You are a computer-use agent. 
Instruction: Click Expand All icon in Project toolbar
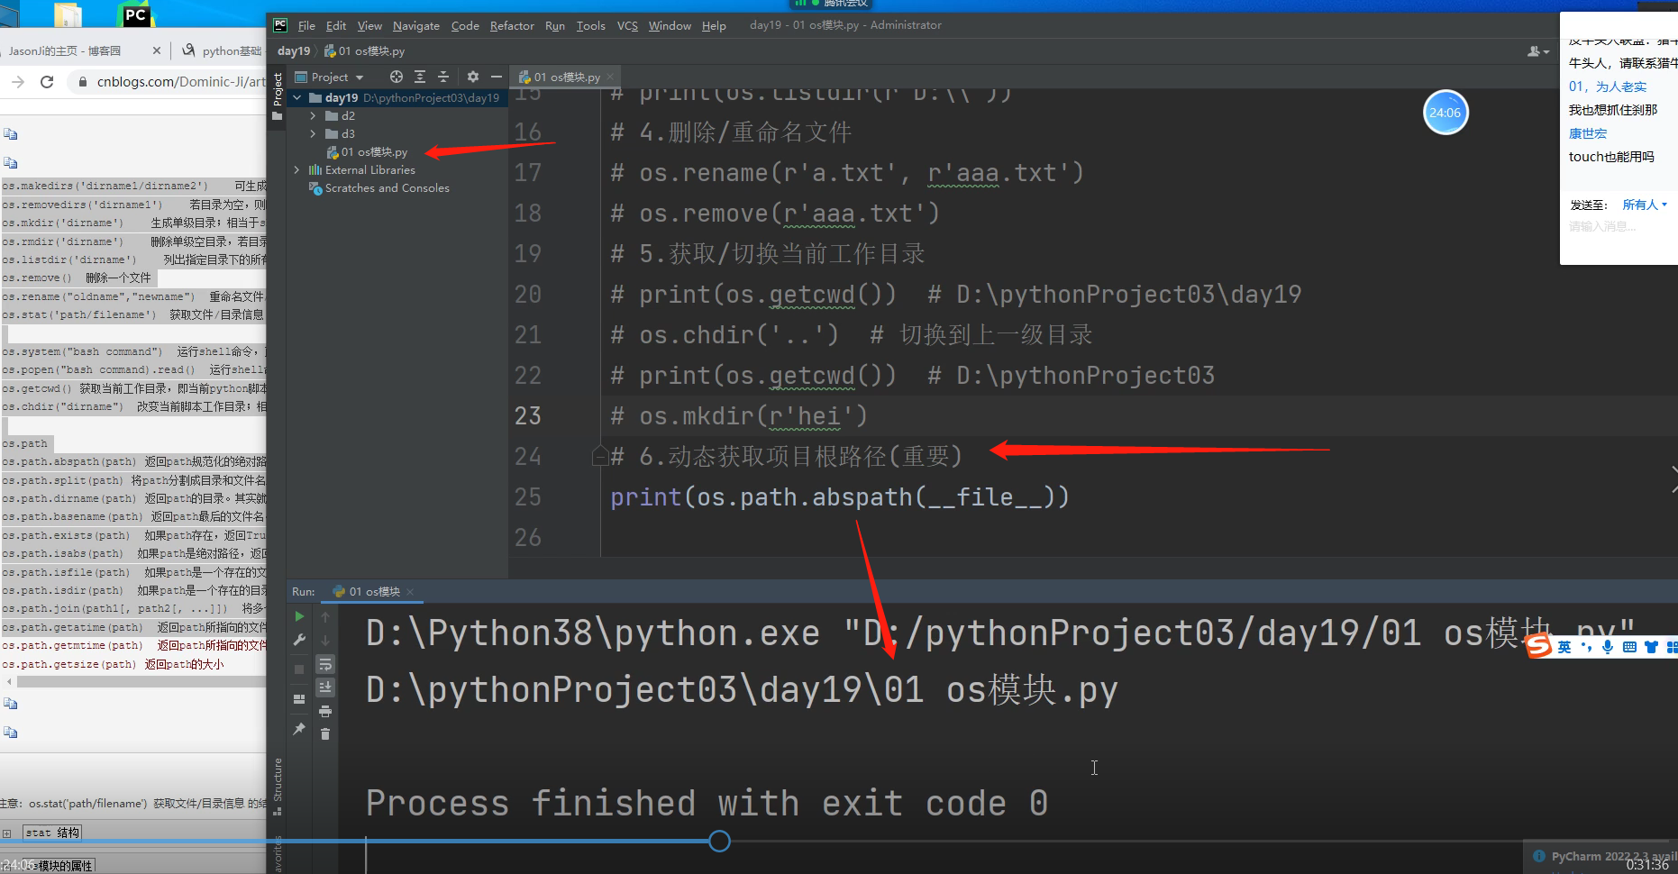(x=420, y=77)
